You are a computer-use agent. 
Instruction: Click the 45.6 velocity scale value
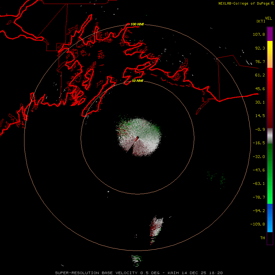pos(260,89)
